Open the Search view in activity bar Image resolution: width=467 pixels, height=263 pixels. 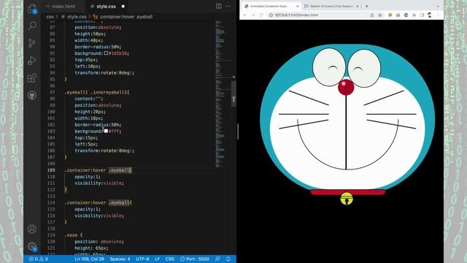click(x=32, y=26)
